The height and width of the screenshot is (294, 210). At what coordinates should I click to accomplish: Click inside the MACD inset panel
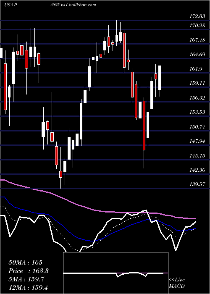[x=115, y=273]
